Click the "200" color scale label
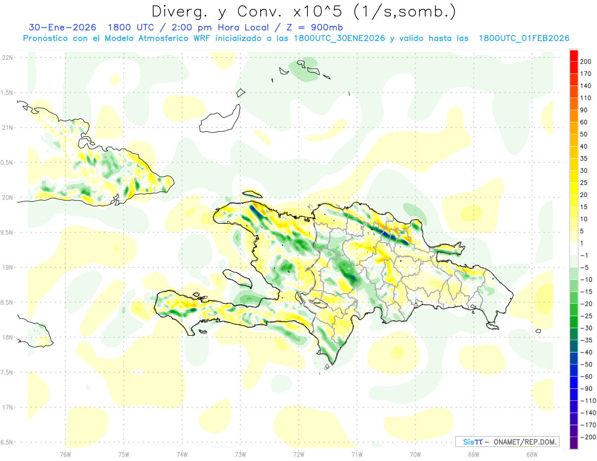Viewport: 597px width, 461px height. 586,61
